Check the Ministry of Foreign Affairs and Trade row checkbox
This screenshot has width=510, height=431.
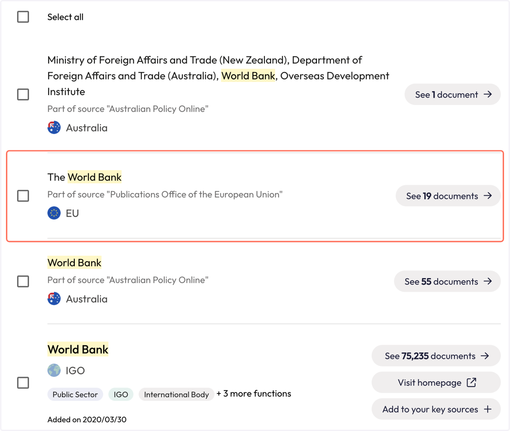(23, 94)
